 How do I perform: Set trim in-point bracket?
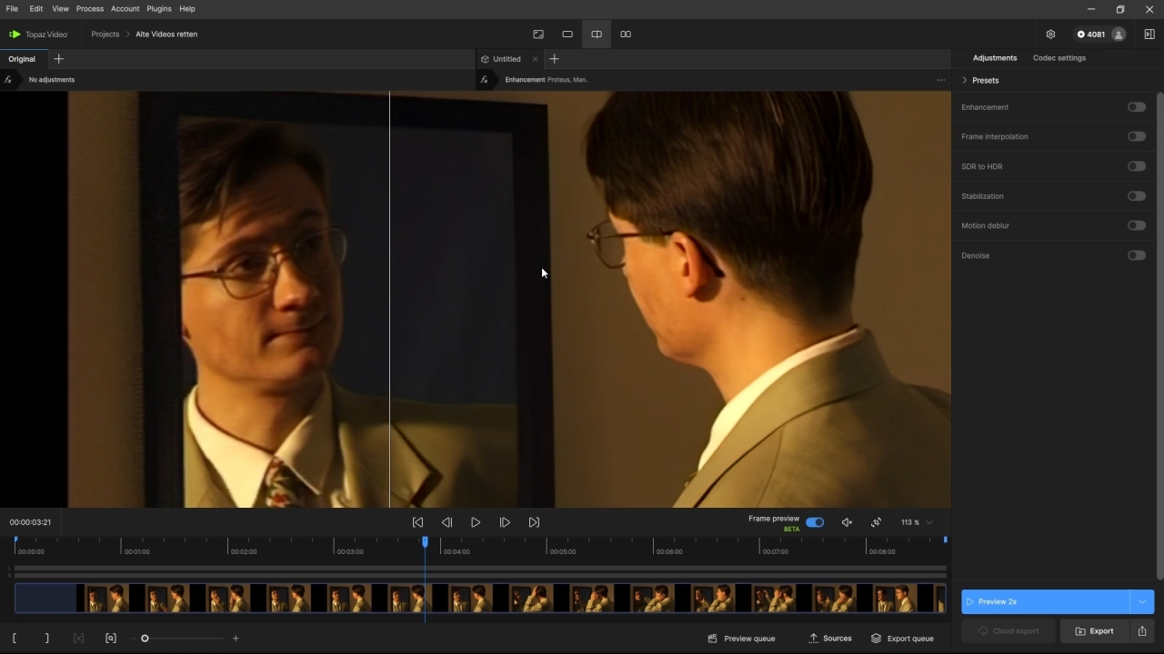[x=15, y=639]
